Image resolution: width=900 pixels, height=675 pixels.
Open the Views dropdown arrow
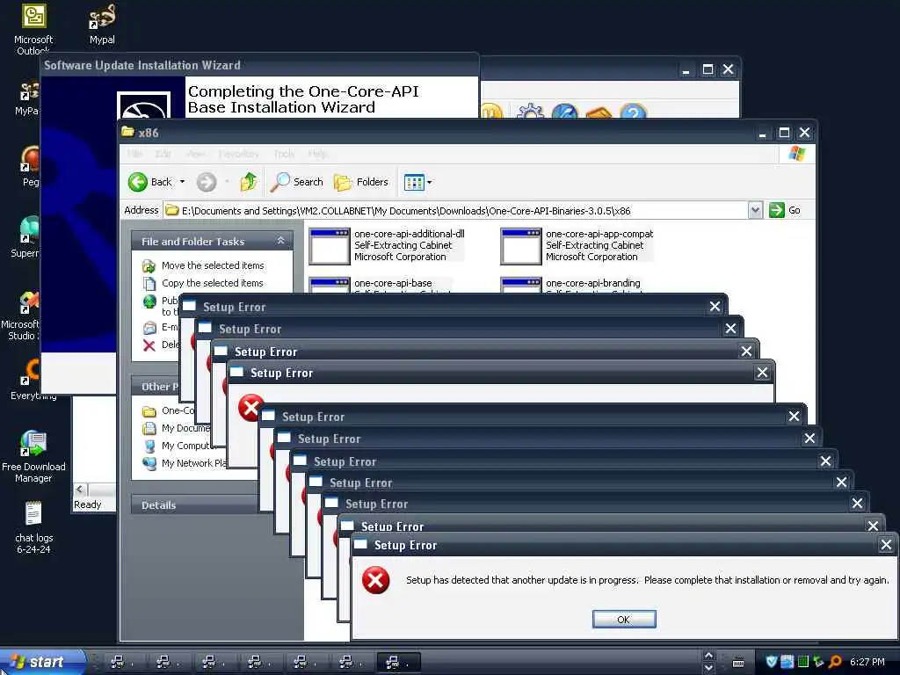(x=429, y=183)
